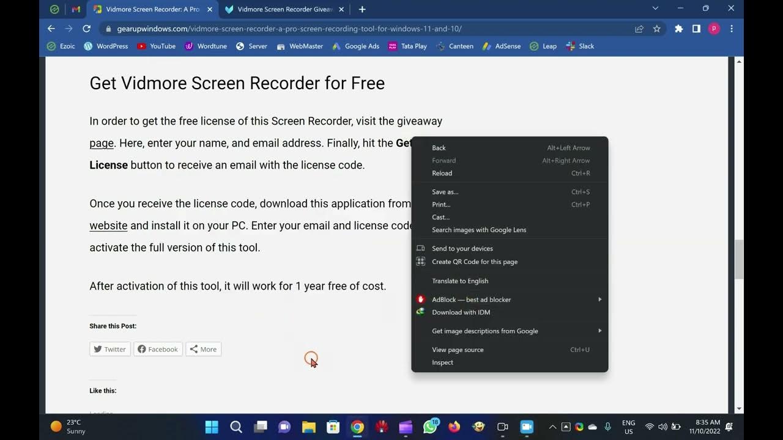Open the clock showing 8:35 AM

(705, 427)
